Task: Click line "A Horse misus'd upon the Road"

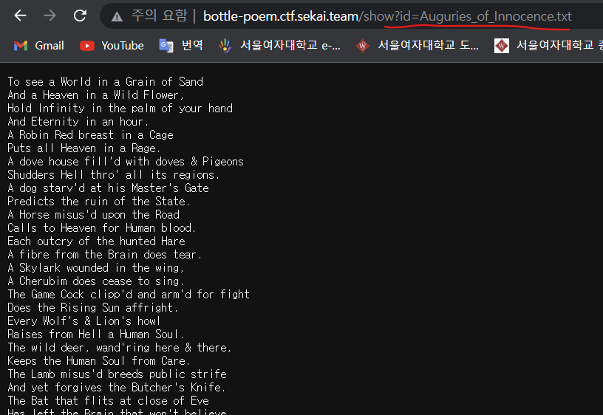Action: click(93, 214)
